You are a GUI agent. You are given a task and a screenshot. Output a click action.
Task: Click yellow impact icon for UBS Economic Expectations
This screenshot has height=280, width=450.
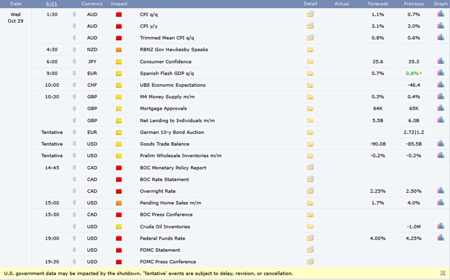tap(119, 85)
